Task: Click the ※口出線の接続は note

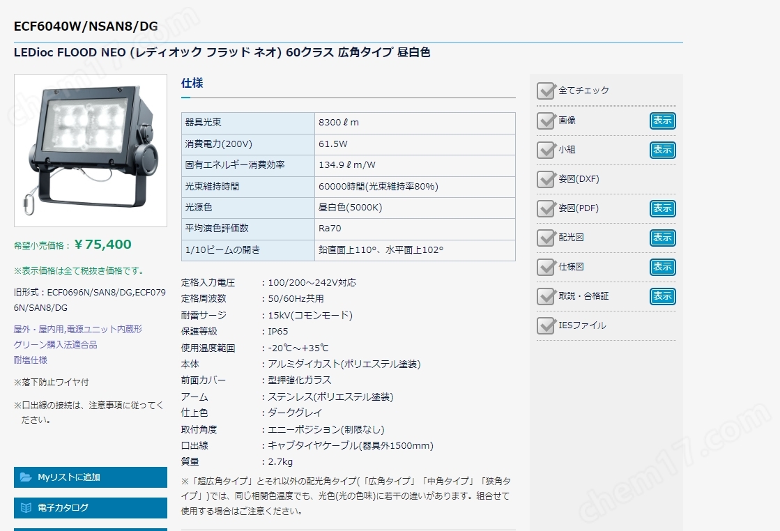Action: point(89,413)
